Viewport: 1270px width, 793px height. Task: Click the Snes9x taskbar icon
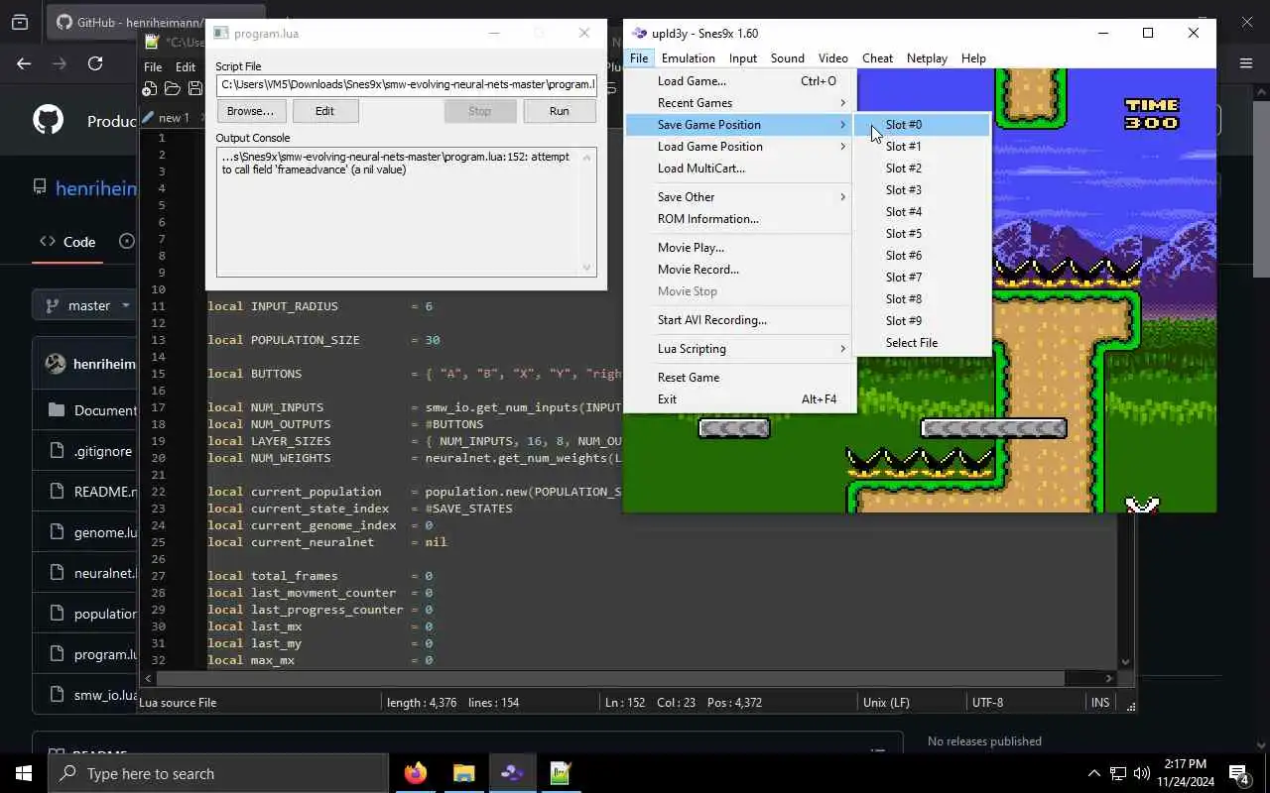512,773
